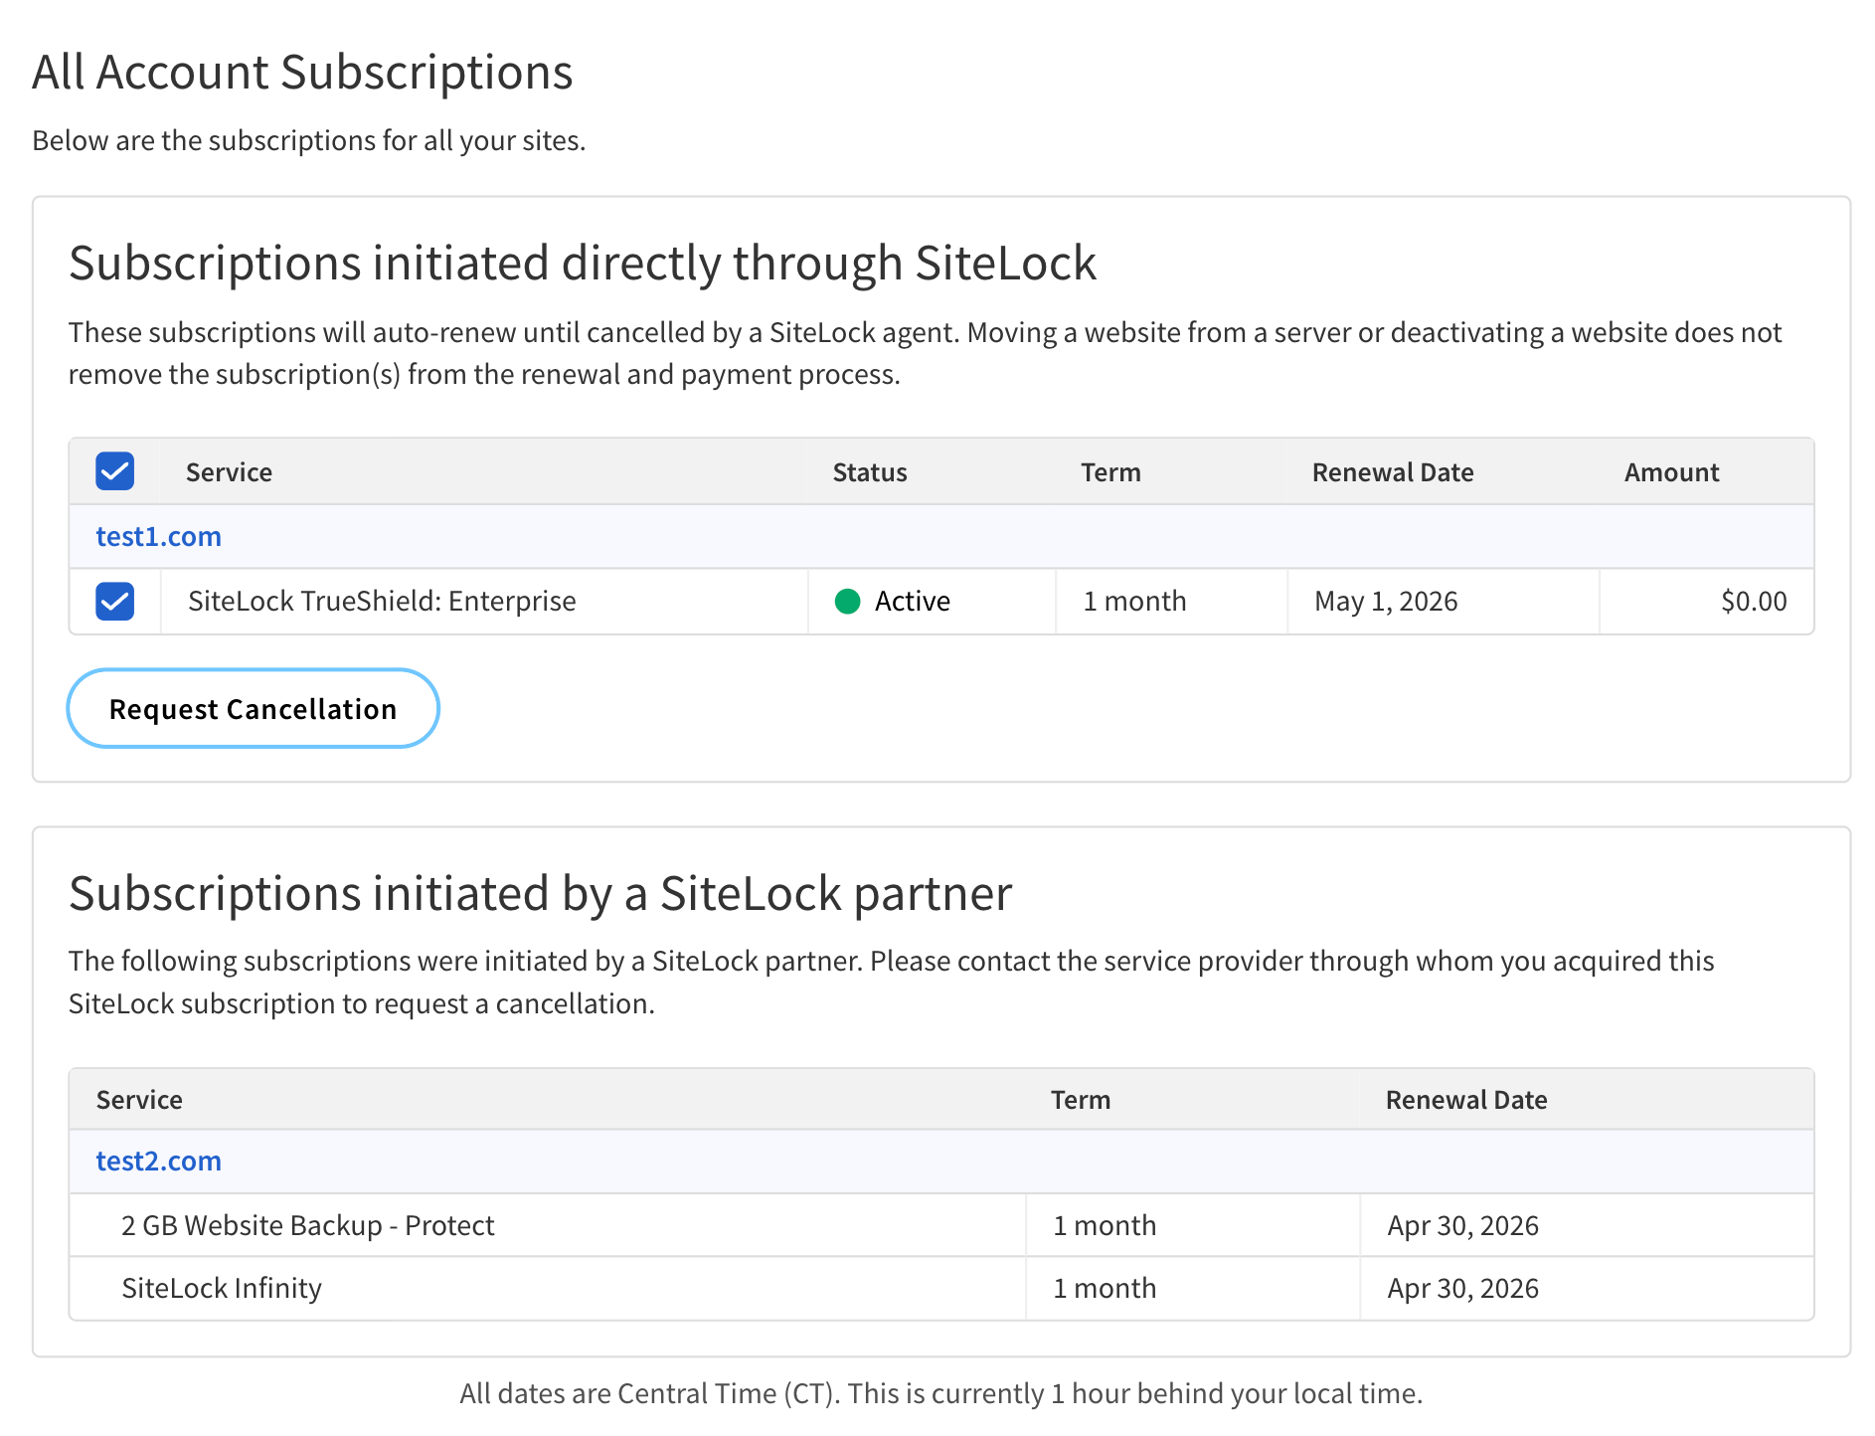The height and width of the screenshot is (1436, 1875).
Task: Uncheck the SiteLock TrueShield: Enterprise checkbox
Action: 115,602
